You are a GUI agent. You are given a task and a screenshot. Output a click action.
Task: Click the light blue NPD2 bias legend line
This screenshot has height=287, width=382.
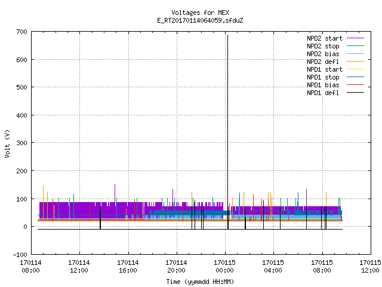[356, 53]
